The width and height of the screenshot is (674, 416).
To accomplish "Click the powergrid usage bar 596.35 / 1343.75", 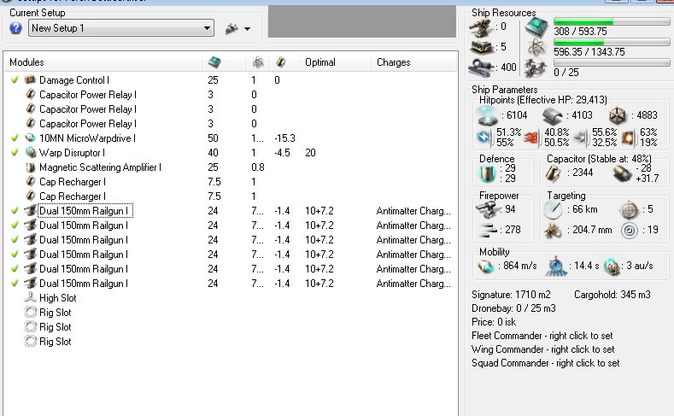I will pyautogui.click(x=612, y=42).
